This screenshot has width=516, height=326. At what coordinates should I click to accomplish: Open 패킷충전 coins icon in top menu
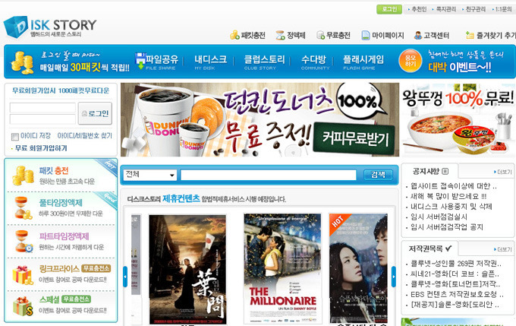234,35
